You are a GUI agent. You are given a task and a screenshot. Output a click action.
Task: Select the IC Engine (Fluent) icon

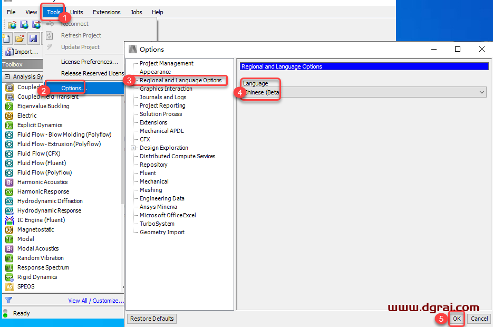click(9, 220)
